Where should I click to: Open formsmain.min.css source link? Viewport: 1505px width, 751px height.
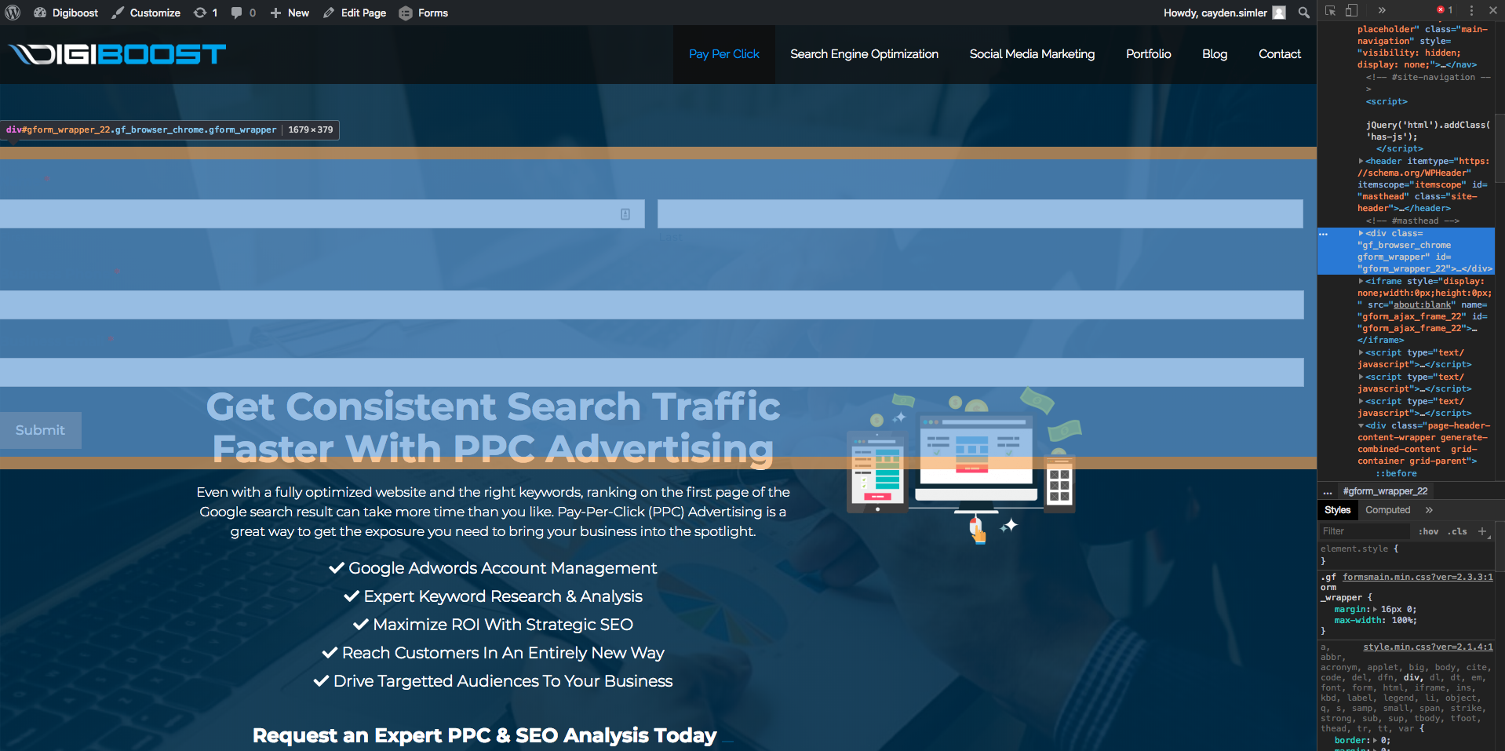coord(1418,577)
